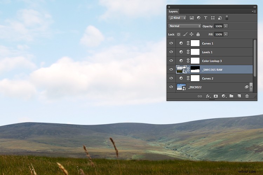Click the Fill 100% value field
The image size is (263, 175).
click(219, 34)
